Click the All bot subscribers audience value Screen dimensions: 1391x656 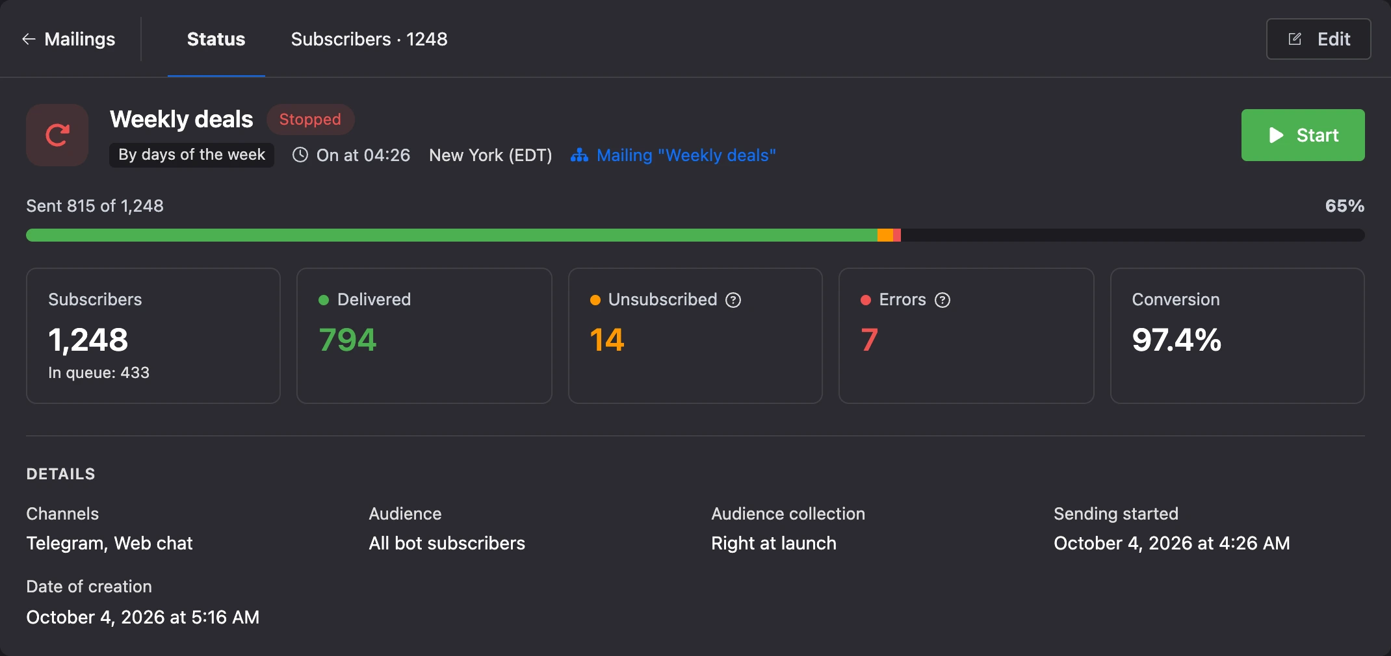pos(447,544)
